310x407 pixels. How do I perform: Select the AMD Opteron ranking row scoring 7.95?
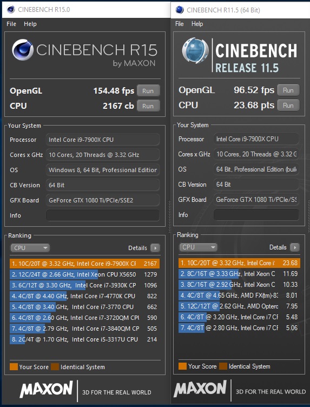pyautogui.click(x=239, y=306)
